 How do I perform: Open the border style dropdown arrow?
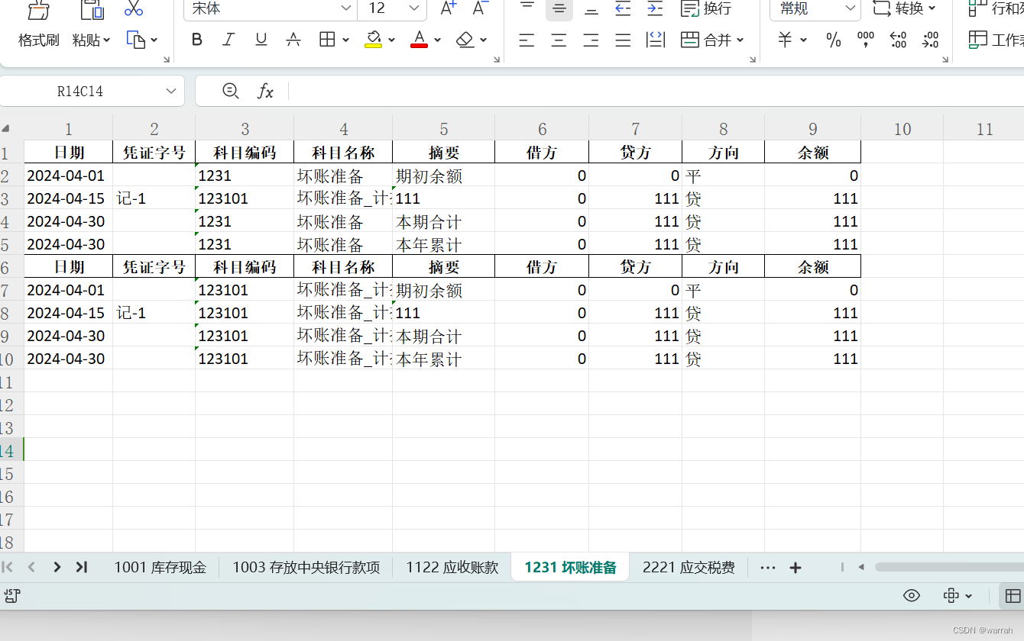pos(345,40)
